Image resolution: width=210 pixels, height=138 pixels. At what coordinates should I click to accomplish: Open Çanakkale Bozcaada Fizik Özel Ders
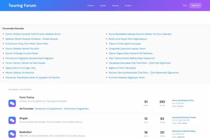tap(140, 63)
